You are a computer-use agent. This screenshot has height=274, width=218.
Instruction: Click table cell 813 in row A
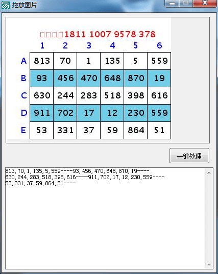[41, 61]
